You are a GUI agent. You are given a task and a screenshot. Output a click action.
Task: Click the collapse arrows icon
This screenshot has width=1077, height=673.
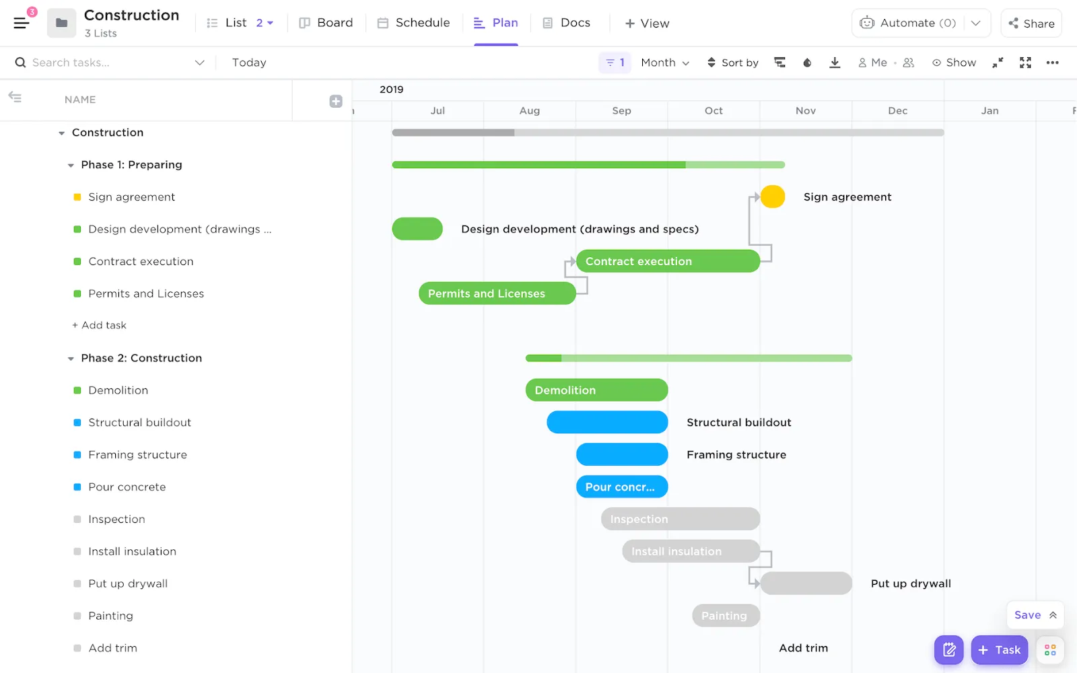pyautogui.click(x=998, y=63)
